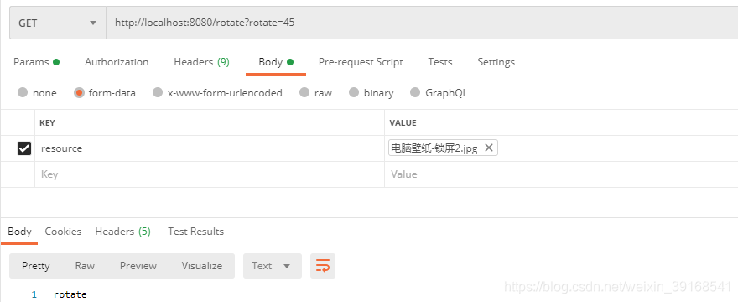Open the GET method dropdown
This screenshot has width=738, height=302.
coord(58,23)
